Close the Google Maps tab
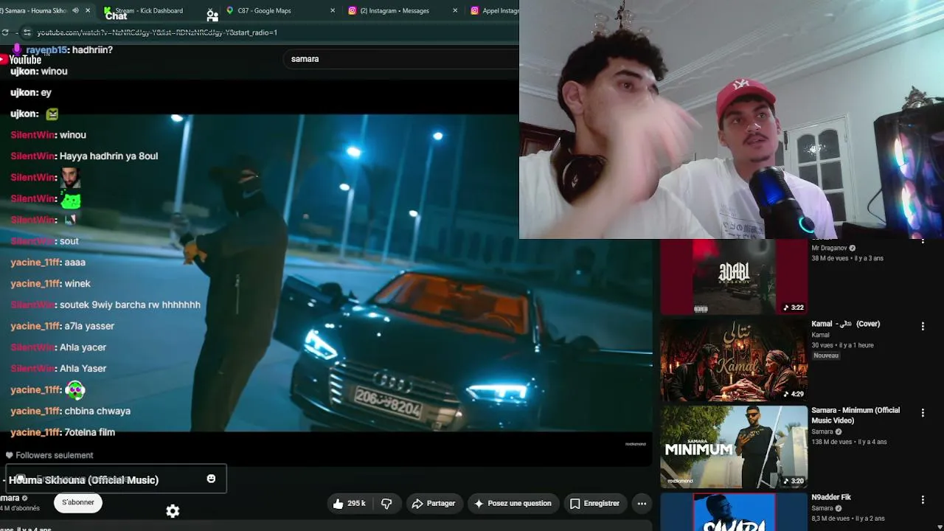This screenshot has height=531, width=944. (333, 11)
